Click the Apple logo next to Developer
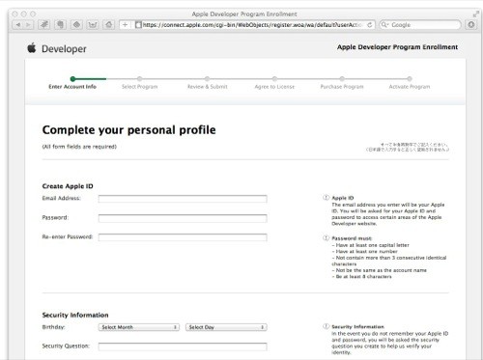This screenshot has height=360, width=483. (x=32, y=48)
